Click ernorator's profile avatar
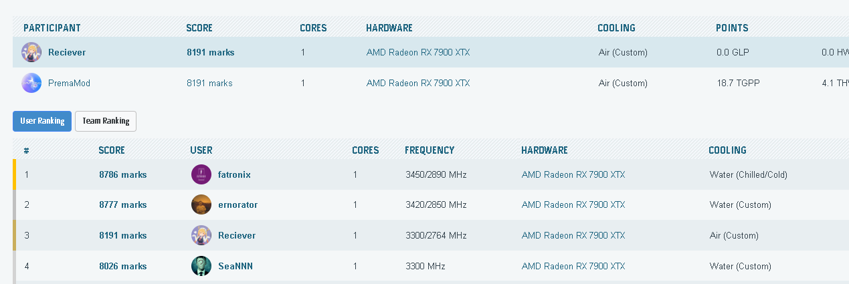The width and height of the screenshot is (849, 284). 201,204
